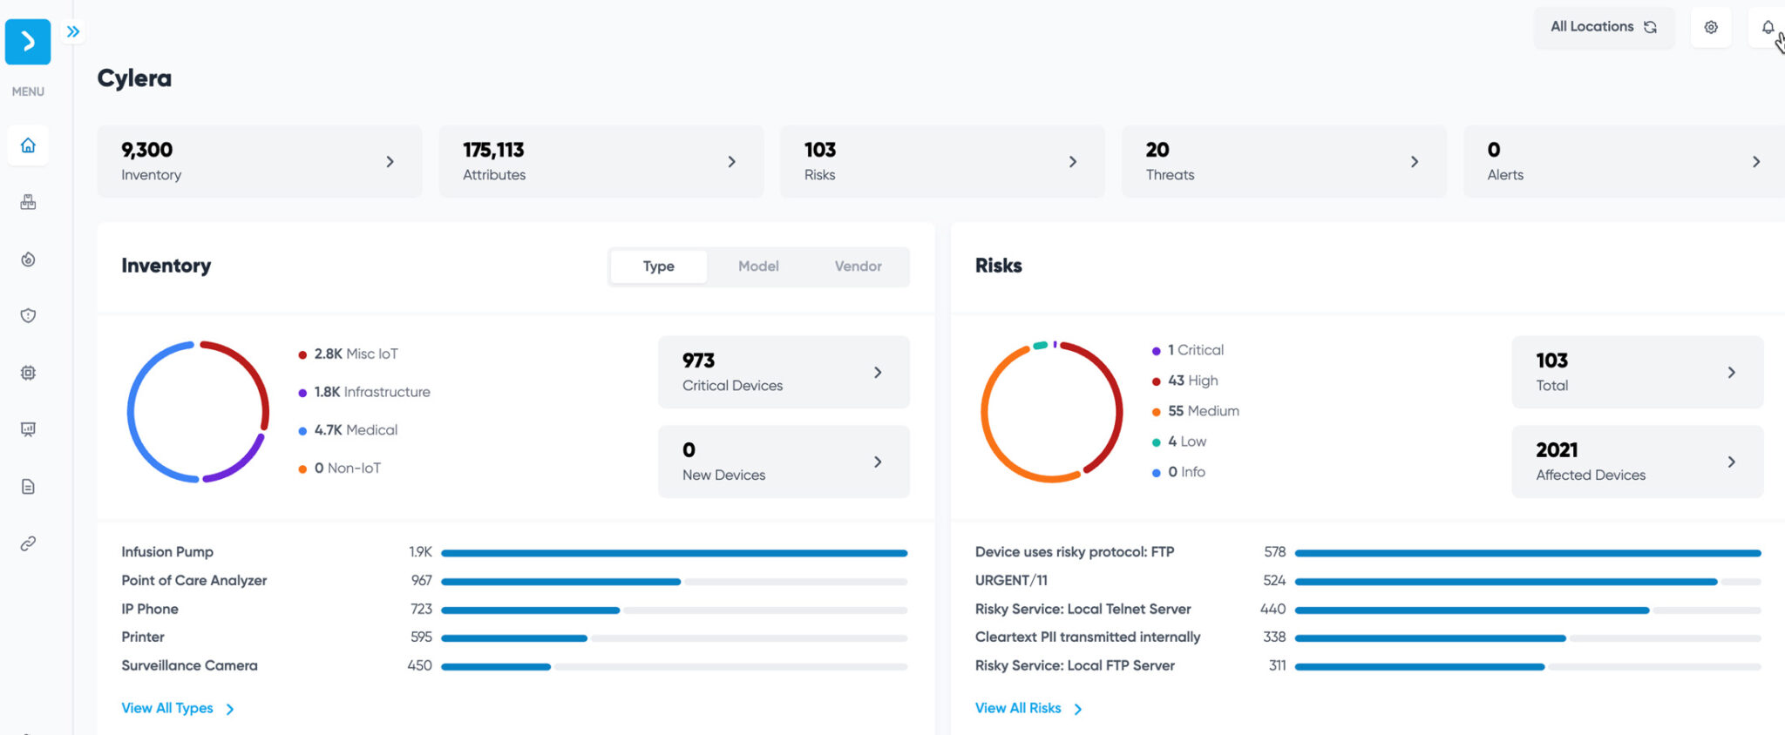Open the chip-shaped sidebar icon

[x=28, y=373]
